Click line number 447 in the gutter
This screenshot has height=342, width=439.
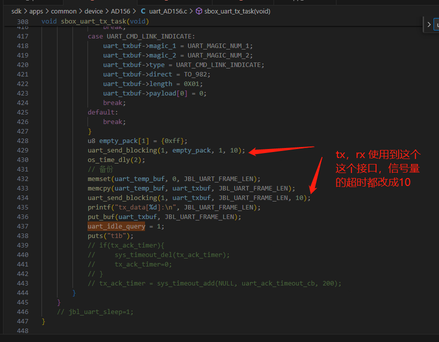tap(22, 321)
